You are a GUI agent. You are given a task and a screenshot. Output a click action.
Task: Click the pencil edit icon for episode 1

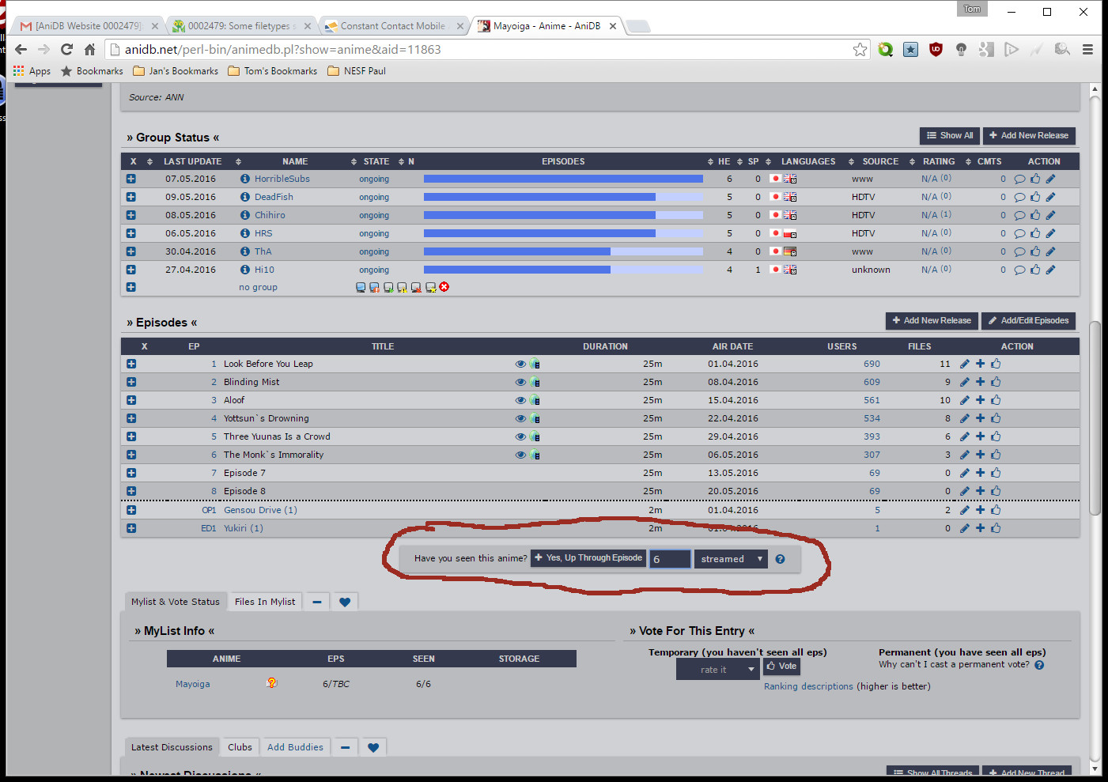964,364
